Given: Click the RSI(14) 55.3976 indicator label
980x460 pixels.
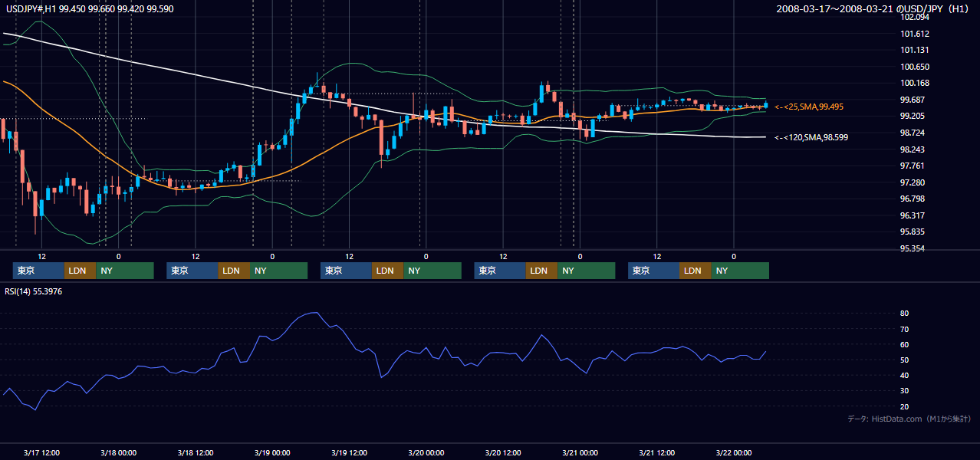Looking at the screenshot, I should point(34,291).
